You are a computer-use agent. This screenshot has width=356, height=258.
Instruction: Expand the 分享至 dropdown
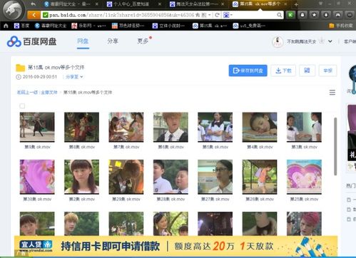74,77
